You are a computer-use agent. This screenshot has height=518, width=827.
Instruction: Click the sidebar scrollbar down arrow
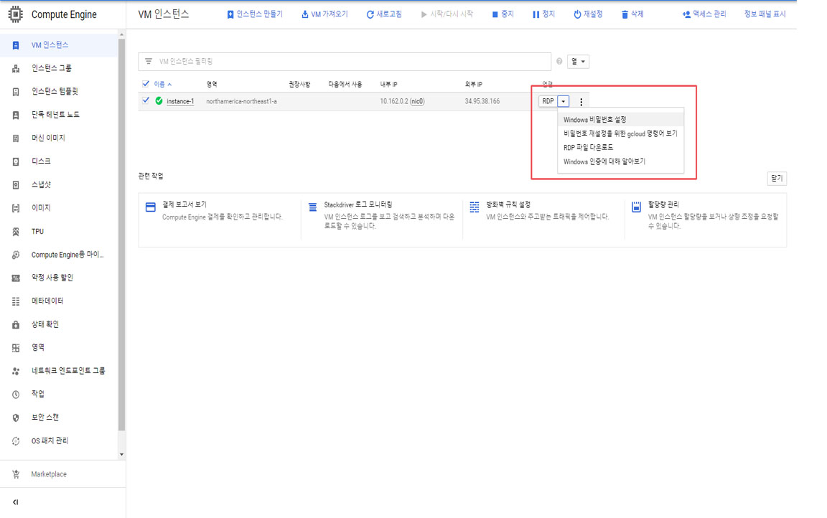tap(122, 454)
